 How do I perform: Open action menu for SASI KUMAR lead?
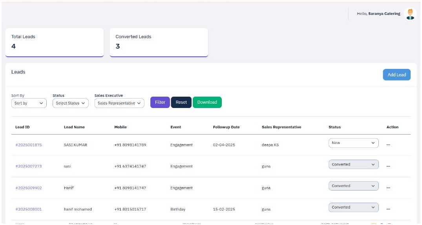tap(388, 145)
